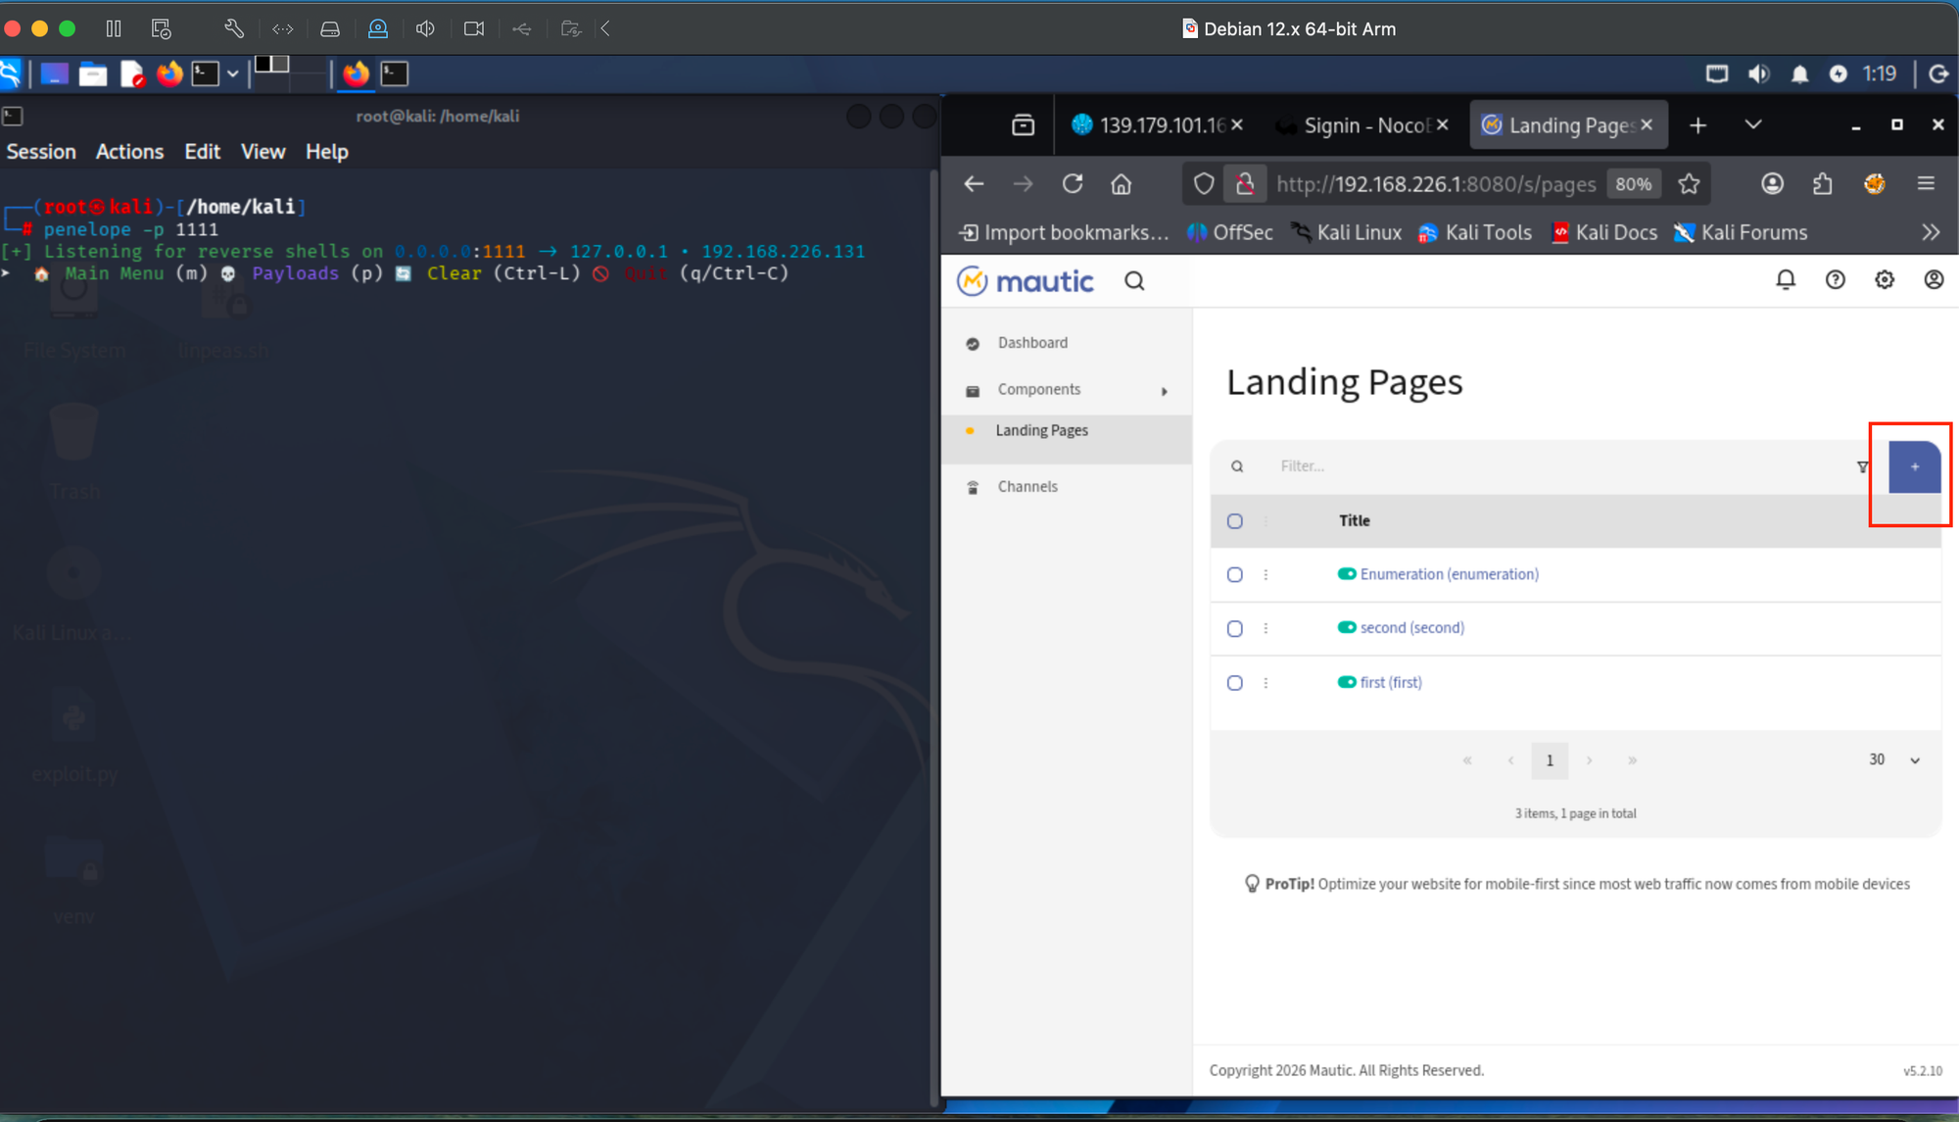1959x1122 pixels.
Task: Show more bookmarks with the overflow chevron
Action: (1931, 232)
